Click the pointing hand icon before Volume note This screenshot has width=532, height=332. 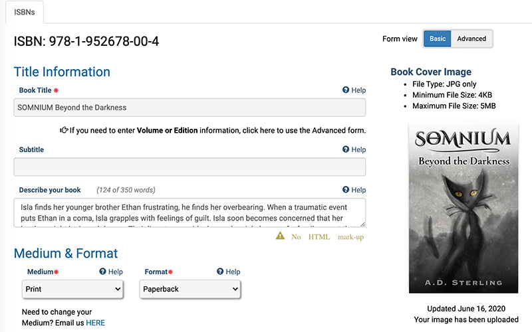(64, 130)
